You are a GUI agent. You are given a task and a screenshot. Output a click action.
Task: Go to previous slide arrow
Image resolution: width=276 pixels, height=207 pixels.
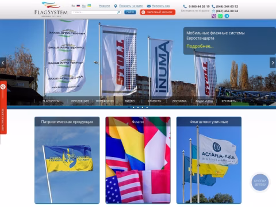[x=3, y=63]
